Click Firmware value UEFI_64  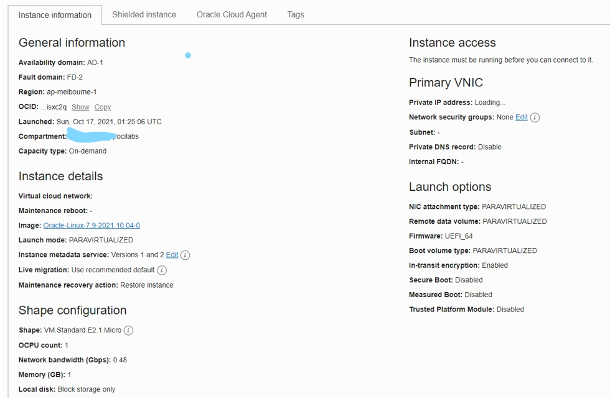pyautogui.click(x=459, y=236)
